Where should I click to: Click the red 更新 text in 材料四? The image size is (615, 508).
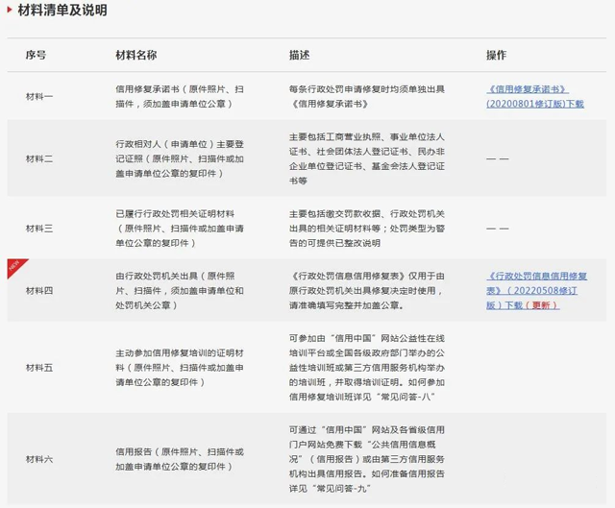coord(543,305)
